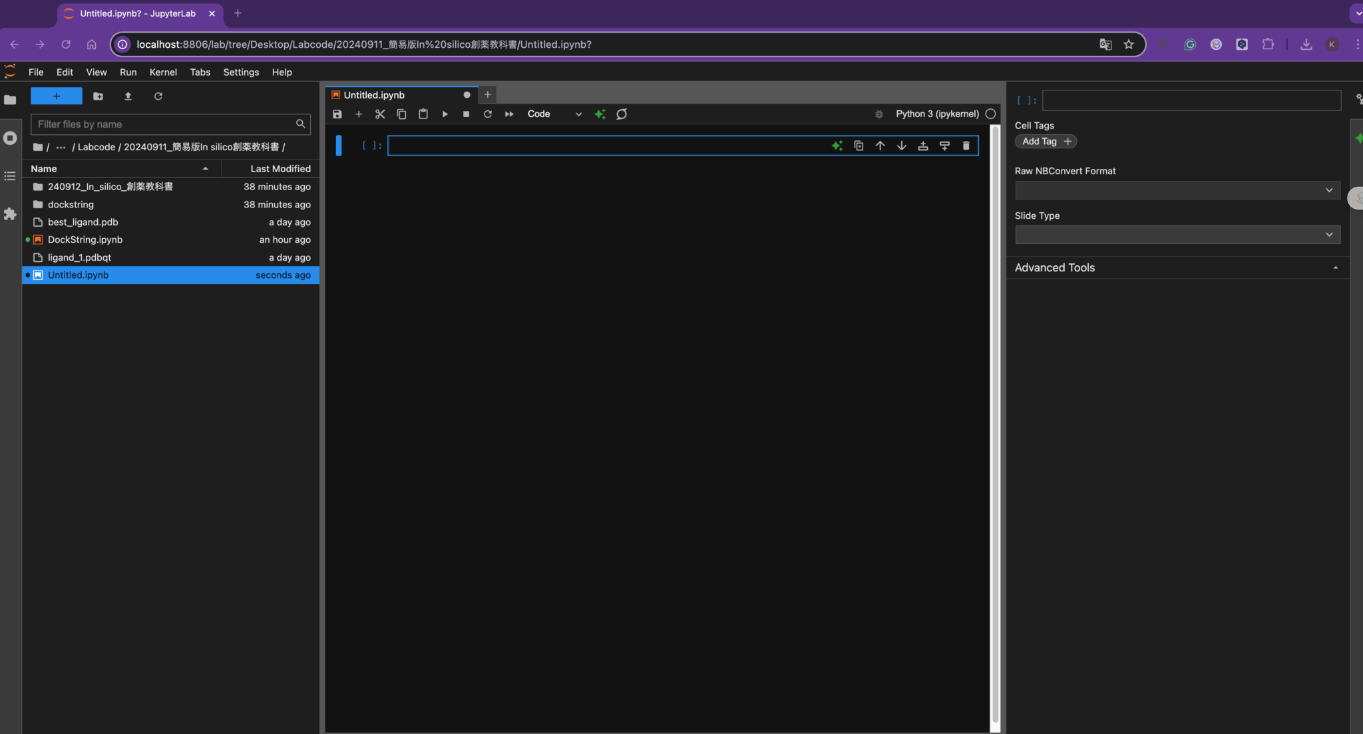1363x734 pixels.
Task: Collapse the Advanced Tools section
Action: pos(1335,267)
